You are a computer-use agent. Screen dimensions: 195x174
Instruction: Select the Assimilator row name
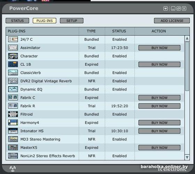(x=30, y=48)
